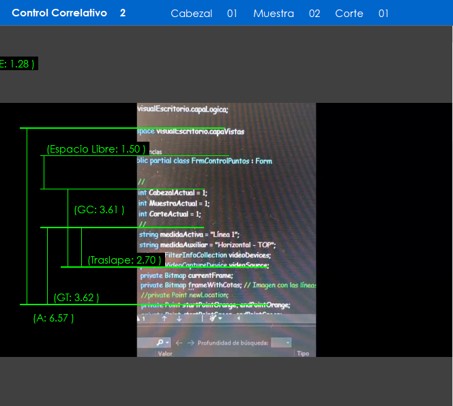The image size is (453, 406).
Task: Click the Control Correlativo title
Action: pyautogui.click(x=59, y=13)
